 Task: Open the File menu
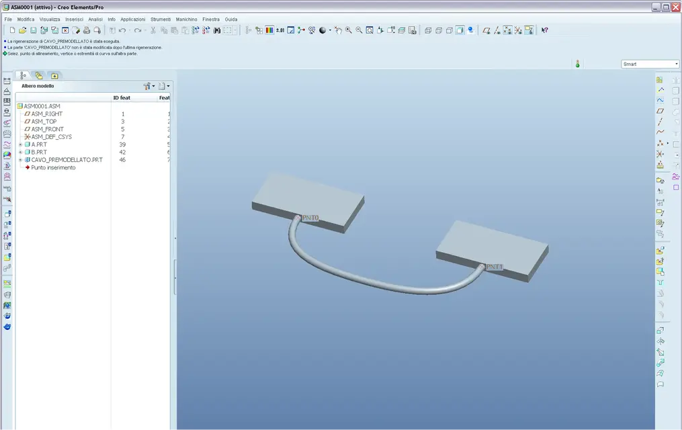(x=8, y=19)
